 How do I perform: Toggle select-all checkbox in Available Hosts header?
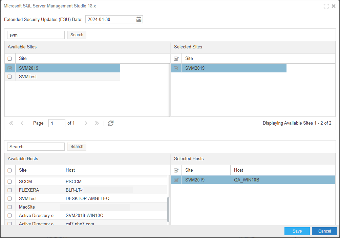(10, 170)
